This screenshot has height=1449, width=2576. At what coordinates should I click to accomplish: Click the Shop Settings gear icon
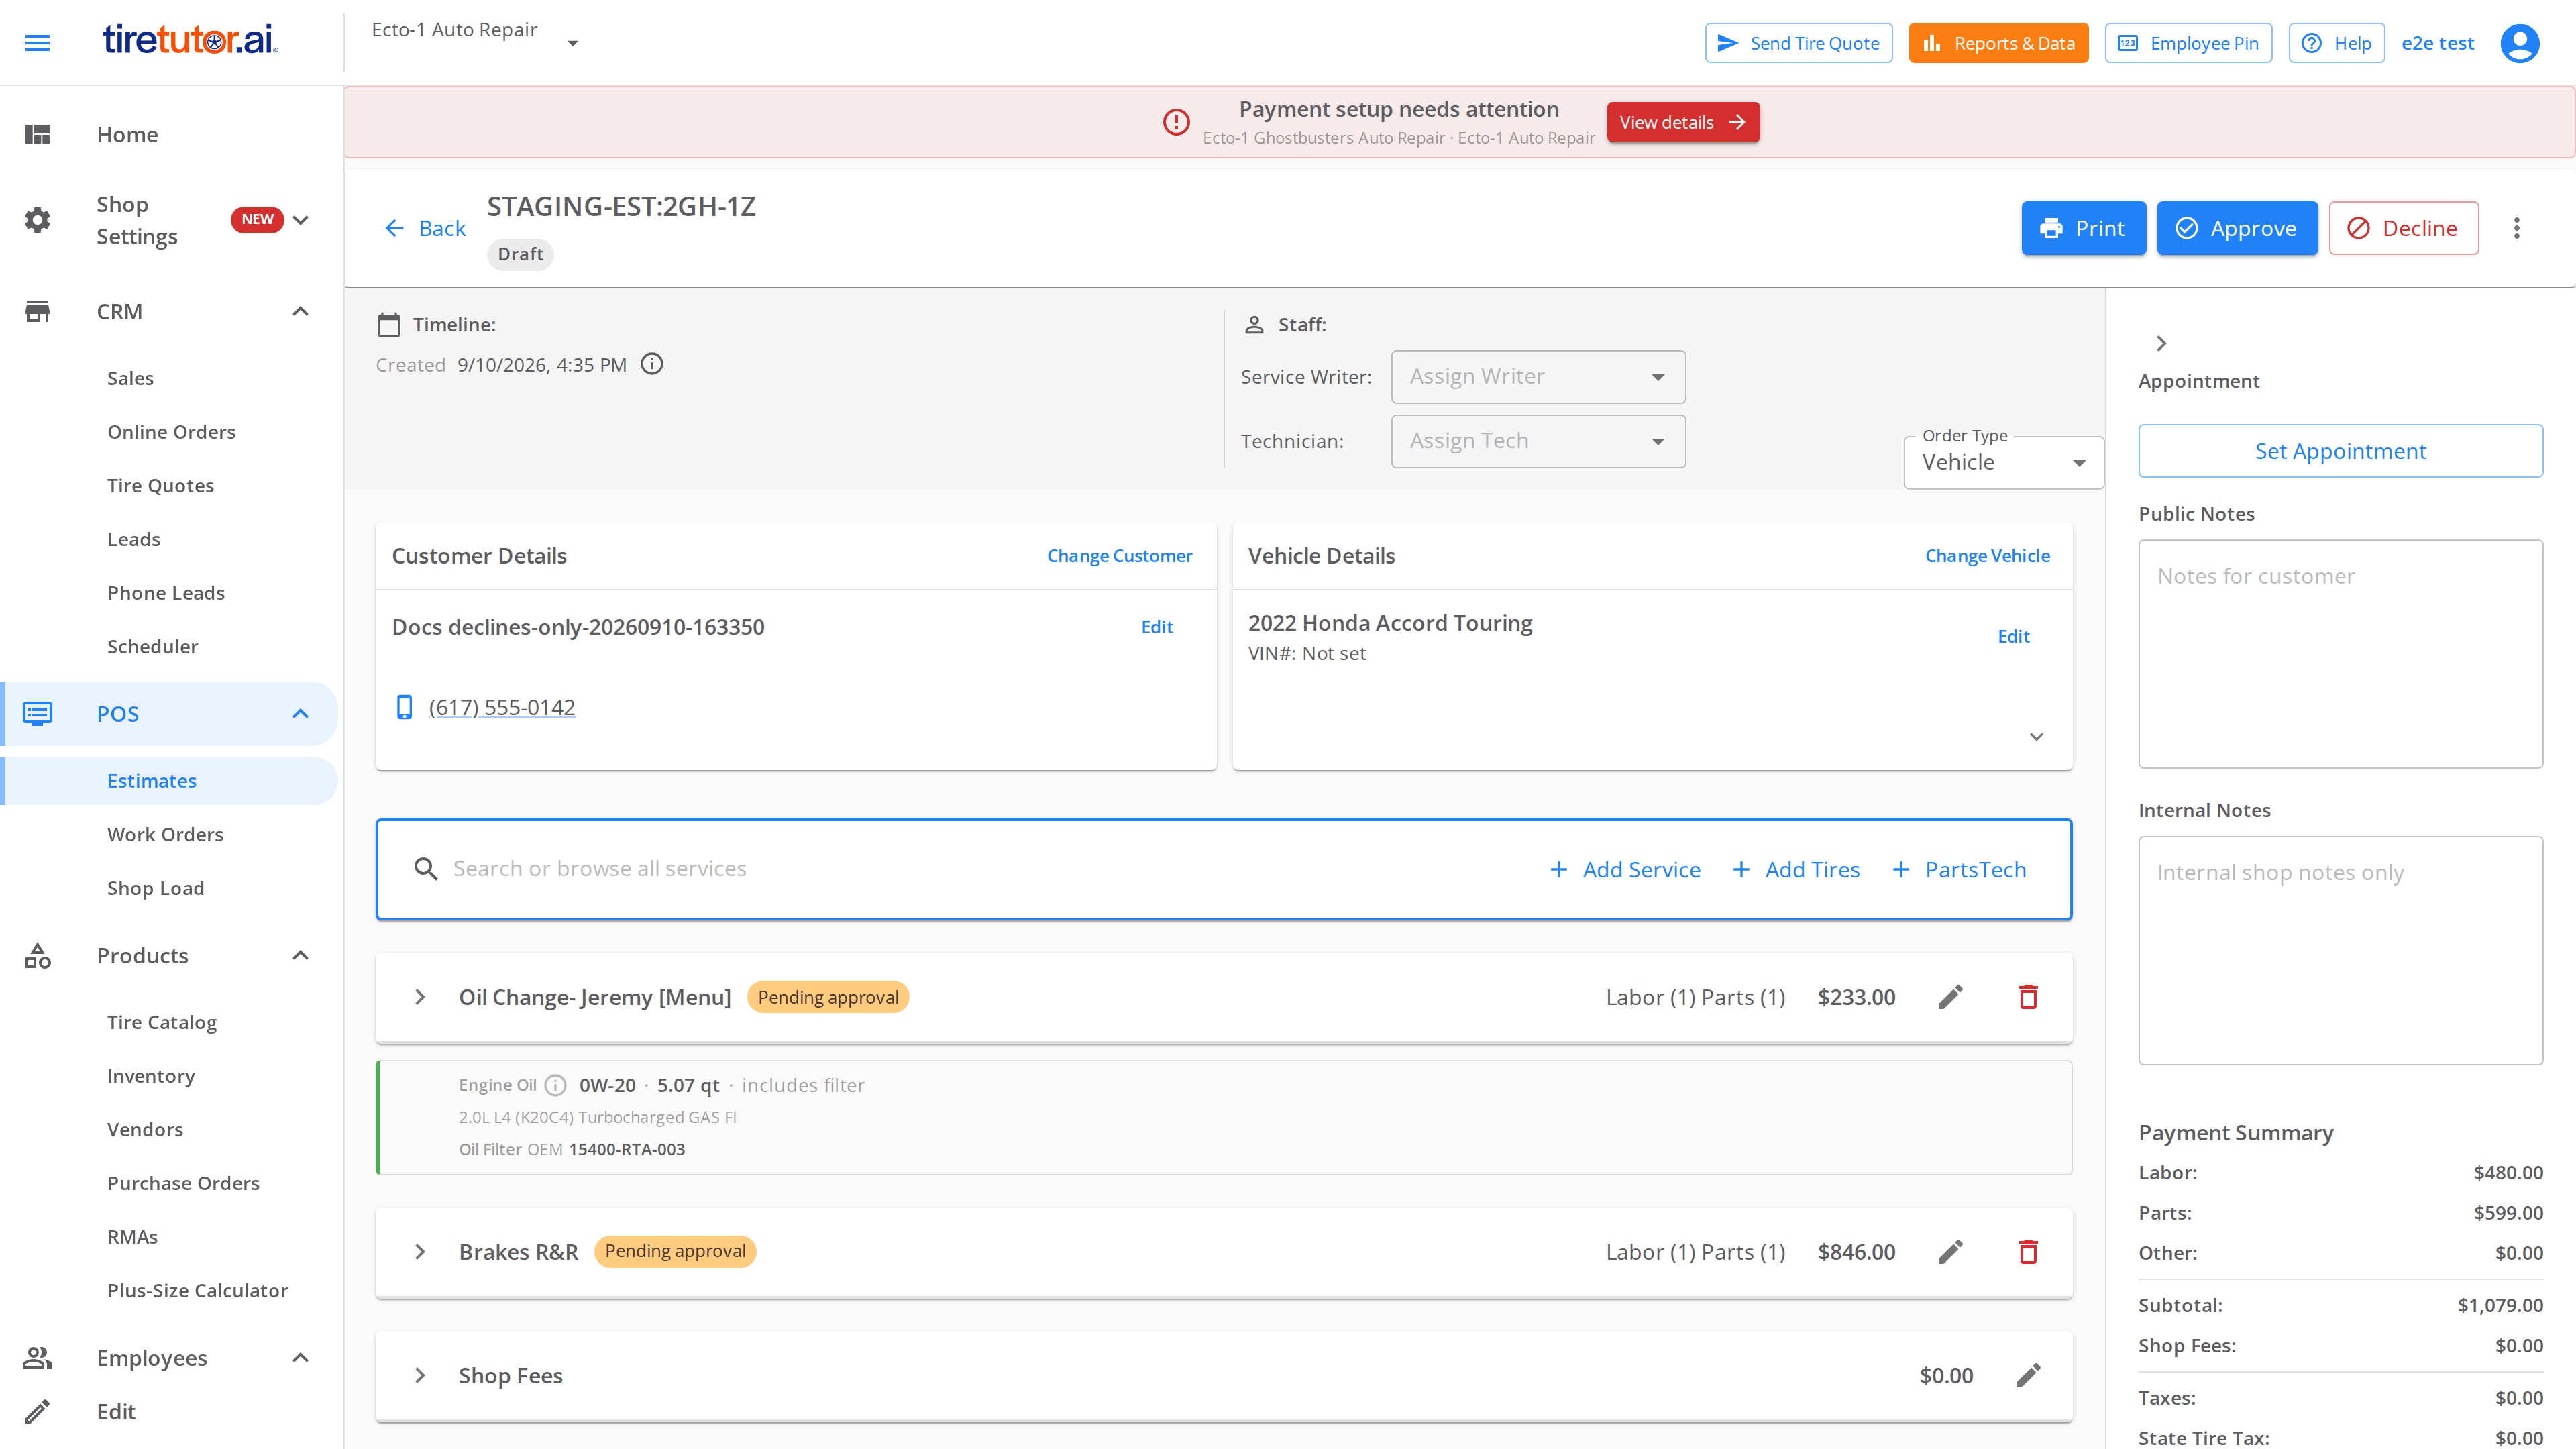click(37, 220)
